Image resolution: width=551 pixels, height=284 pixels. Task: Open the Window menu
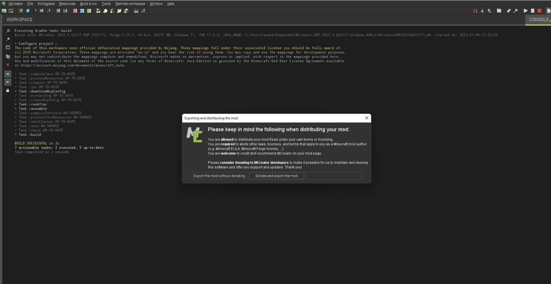click(156, 4)
